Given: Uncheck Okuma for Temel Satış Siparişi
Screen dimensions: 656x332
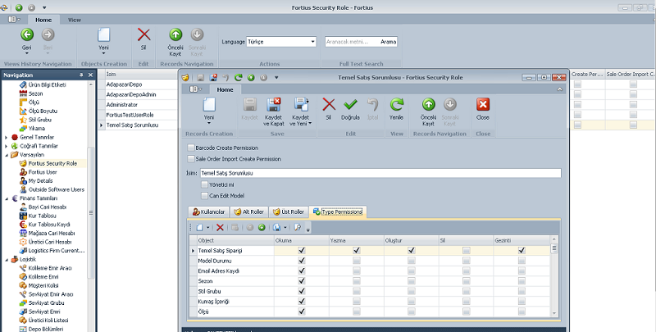Looking at the screenshot, I should point(302,251).
